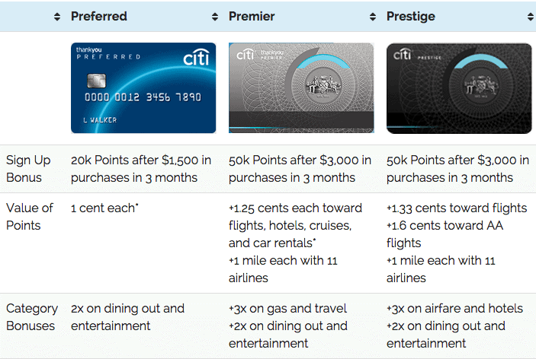Click the Prestige column header
The width and height of the screenshot is (536, 359).
(x=410, y=17)
